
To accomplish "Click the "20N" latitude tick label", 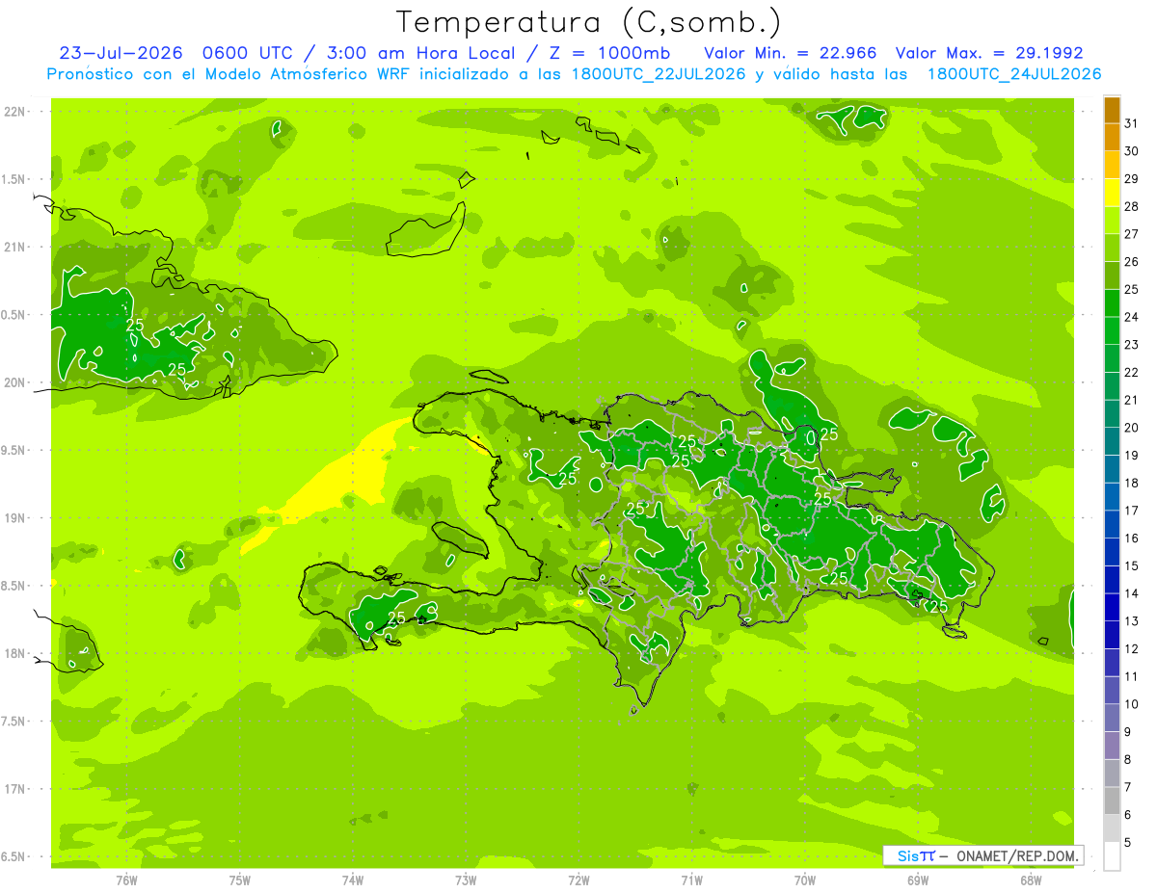I will pyautogui.click(x=14, y=382).
